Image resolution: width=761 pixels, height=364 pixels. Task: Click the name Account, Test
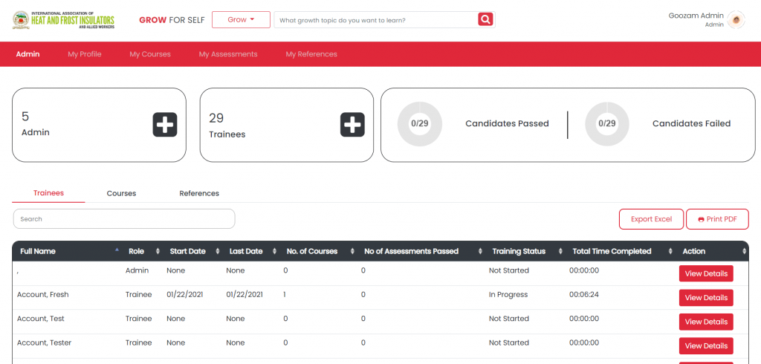41,319
